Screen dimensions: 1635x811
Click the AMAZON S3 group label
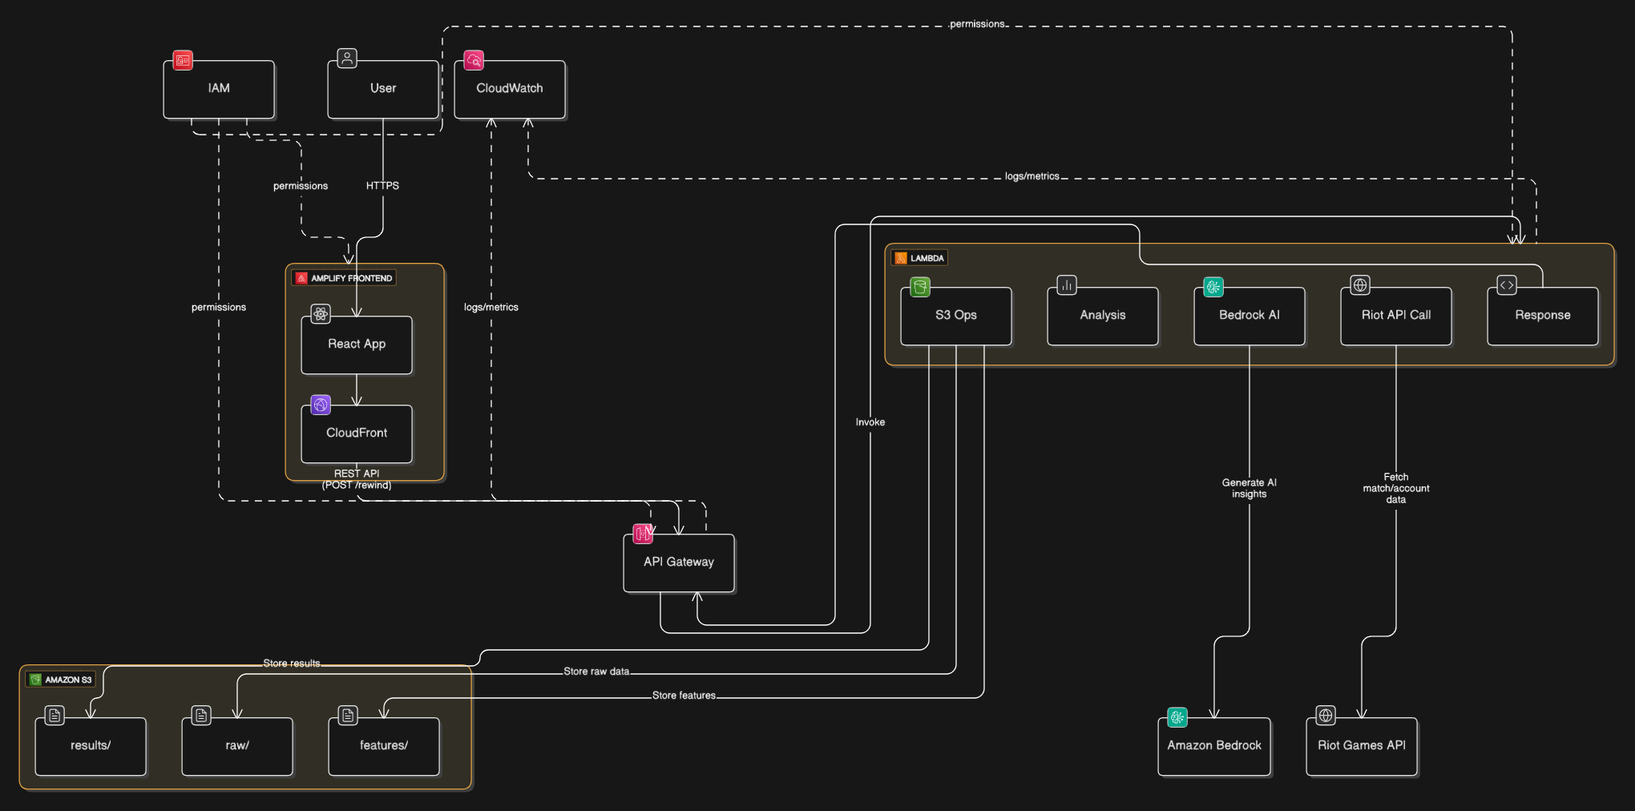click(x=68, y=680)
